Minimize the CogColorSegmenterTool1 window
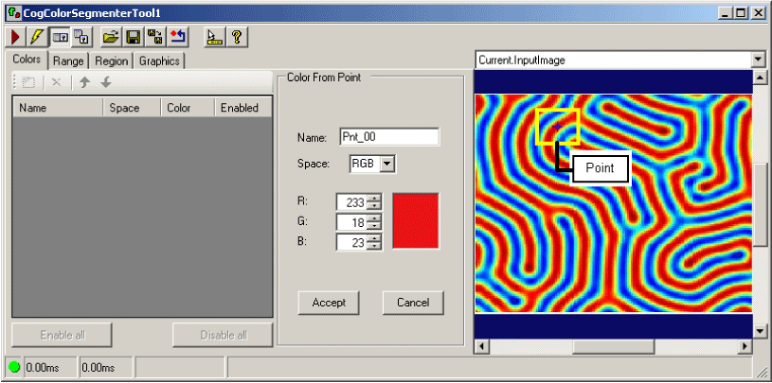Viewport: 772px width, 383px height. click(x=725, y=13)
